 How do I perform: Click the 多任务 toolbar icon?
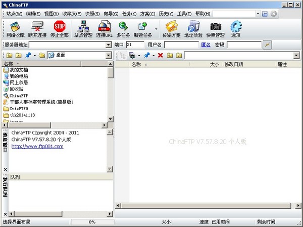tap(123, 29)
